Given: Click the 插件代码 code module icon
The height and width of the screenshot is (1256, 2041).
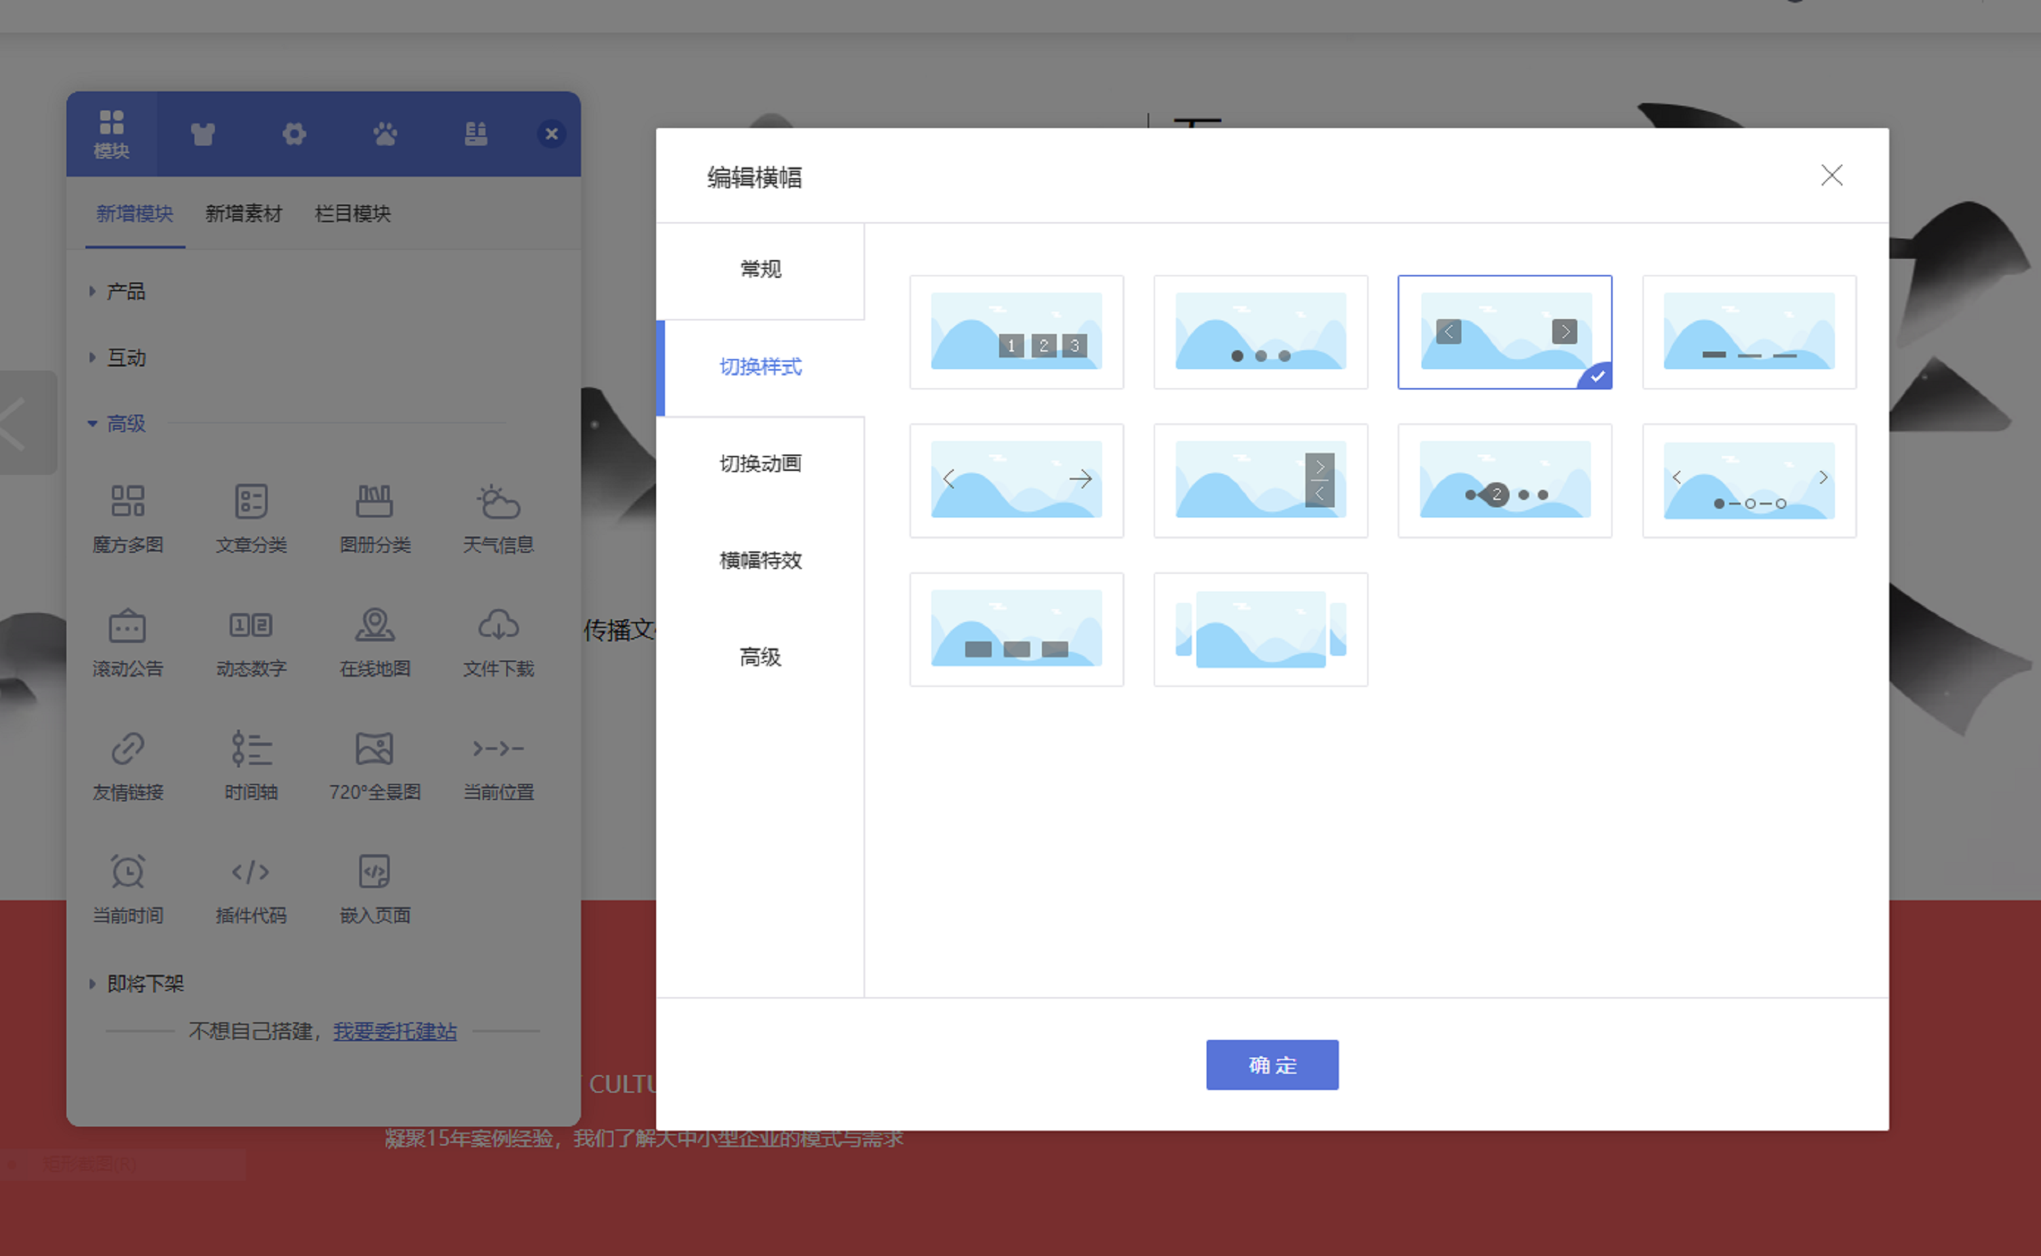Looking at the screenshot, I should pos(251,873).
